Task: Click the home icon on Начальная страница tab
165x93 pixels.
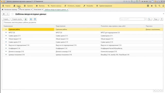Action: [x=3, y=10]
